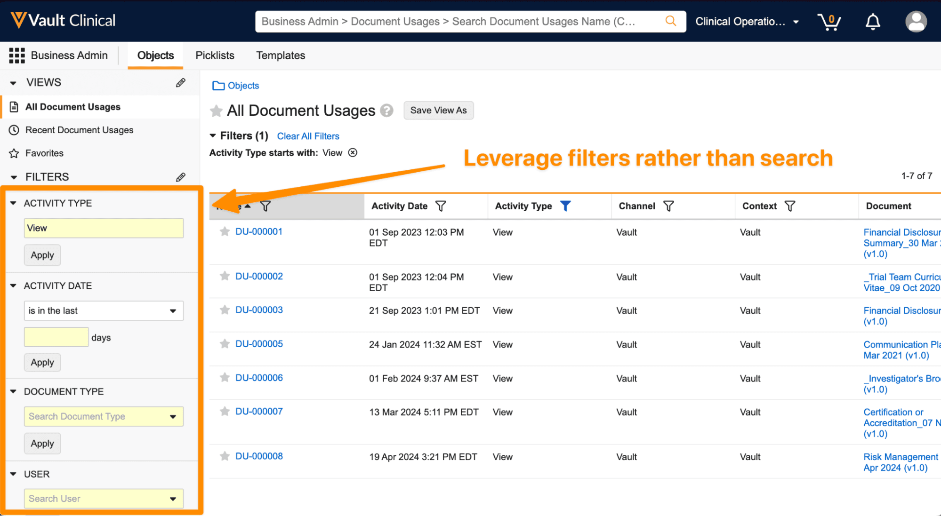Open the Name column filter icon

pyautogui.click(x=266, y=206)
